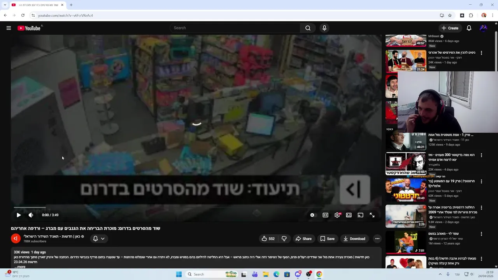
Task: Like the video (552 likes)
Action: (x=268, y=239)
